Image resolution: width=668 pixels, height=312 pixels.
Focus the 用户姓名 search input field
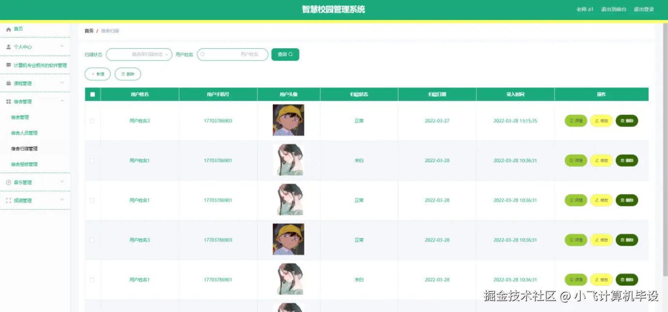tap(233, 55)
